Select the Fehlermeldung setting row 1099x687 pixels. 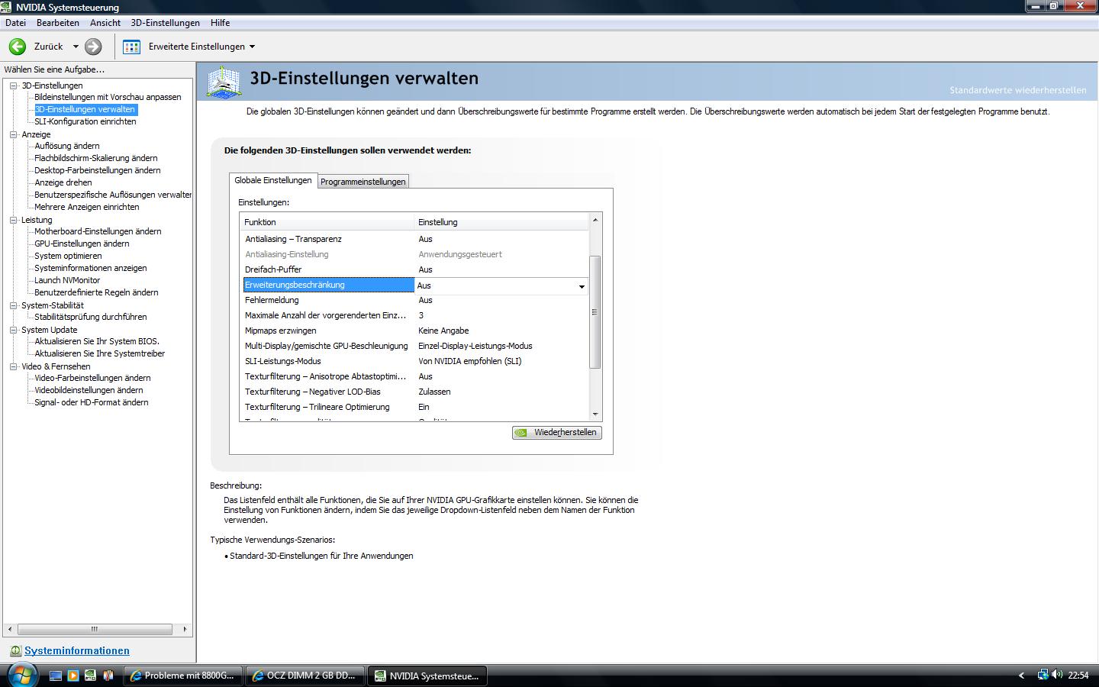(x=415, y=300)
